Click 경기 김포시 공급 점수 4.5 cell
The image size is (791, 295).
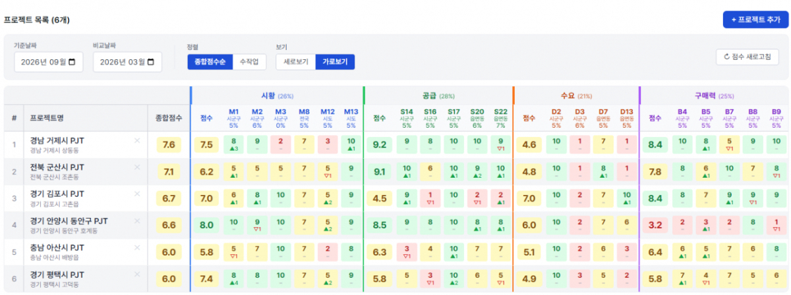coord(380,198)
